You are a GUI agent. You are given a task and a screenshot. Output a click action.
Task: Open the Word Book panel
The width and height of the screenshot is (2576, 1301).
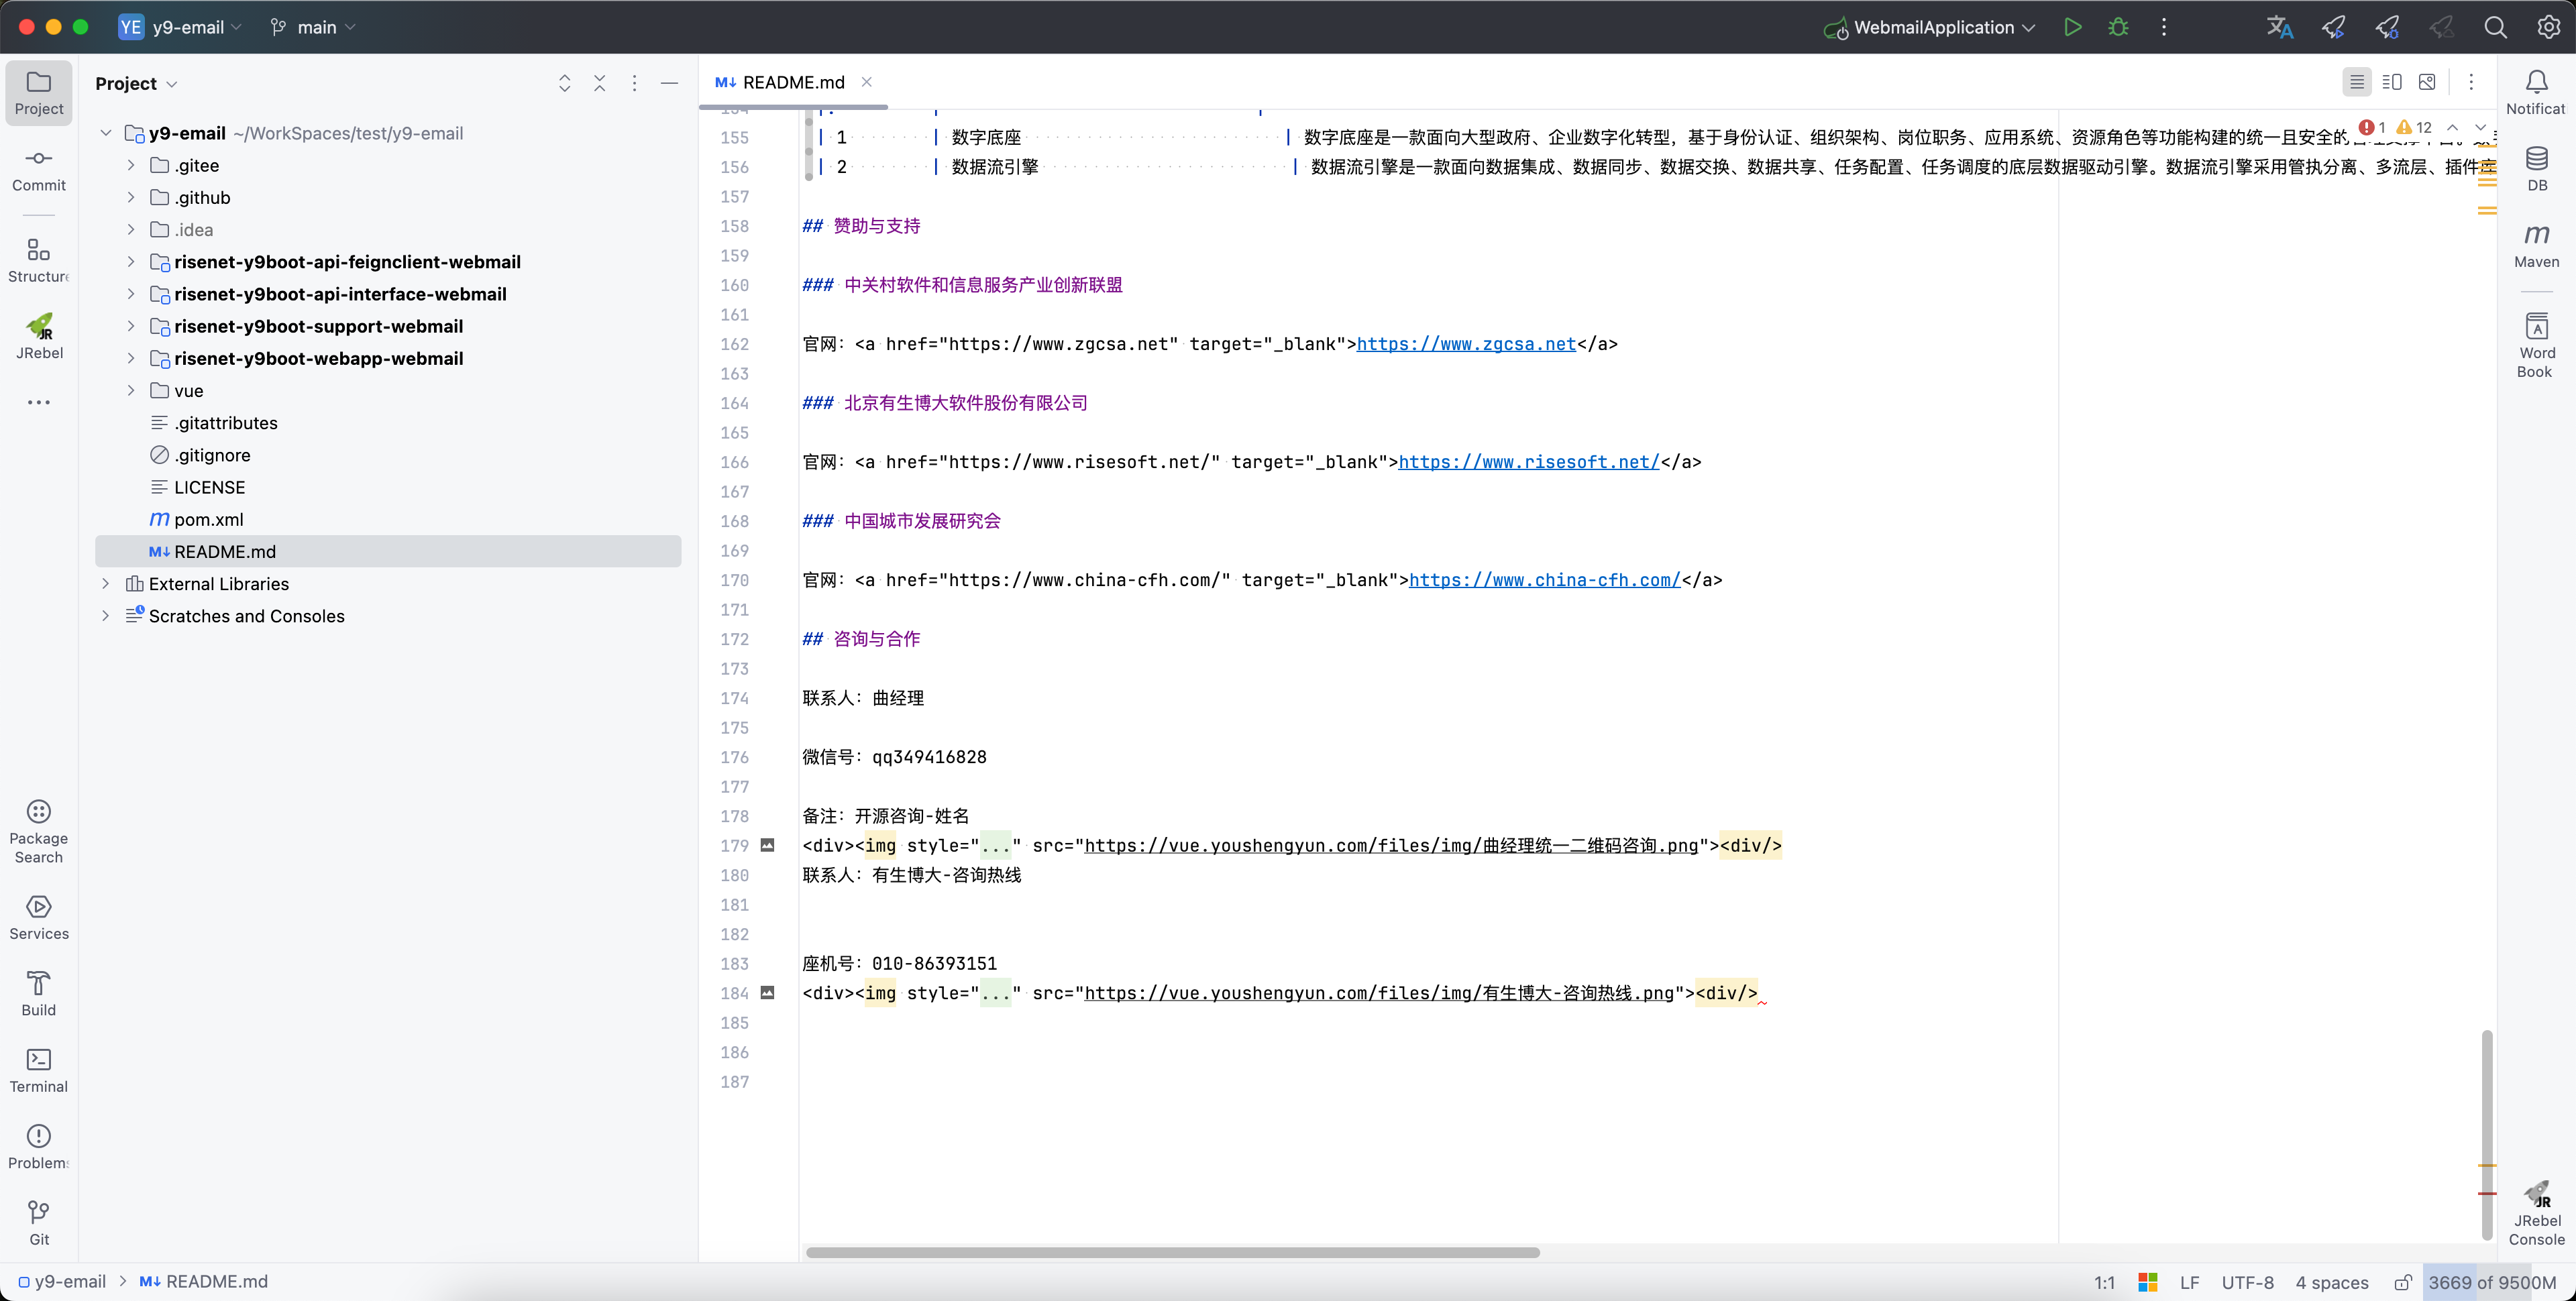point(2536,345)
